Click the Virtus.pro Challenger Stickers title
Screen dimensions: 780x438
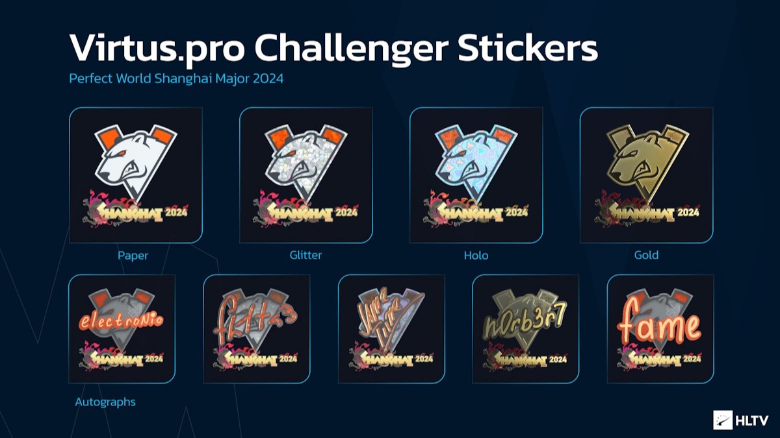[333, 49]
